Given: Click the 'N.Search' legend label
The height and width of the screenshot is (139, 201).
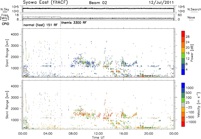Looking at the screenshot, I should click(x=194, y=9).
